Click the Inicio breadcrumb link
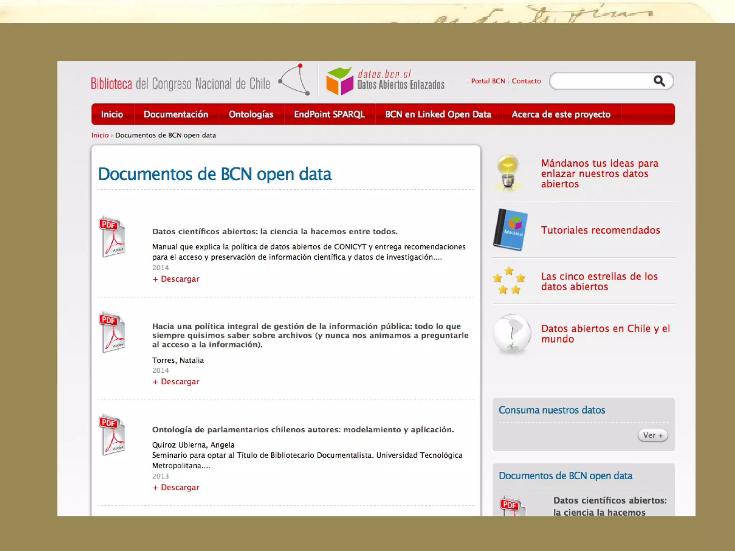The width and height of the screenshot is (735, 551). coord(100,135)
